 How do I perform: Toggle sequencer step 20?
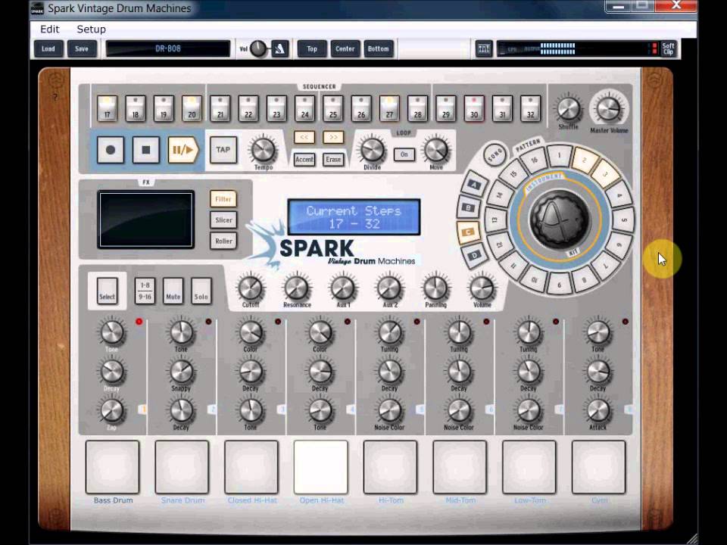(192, 108)
